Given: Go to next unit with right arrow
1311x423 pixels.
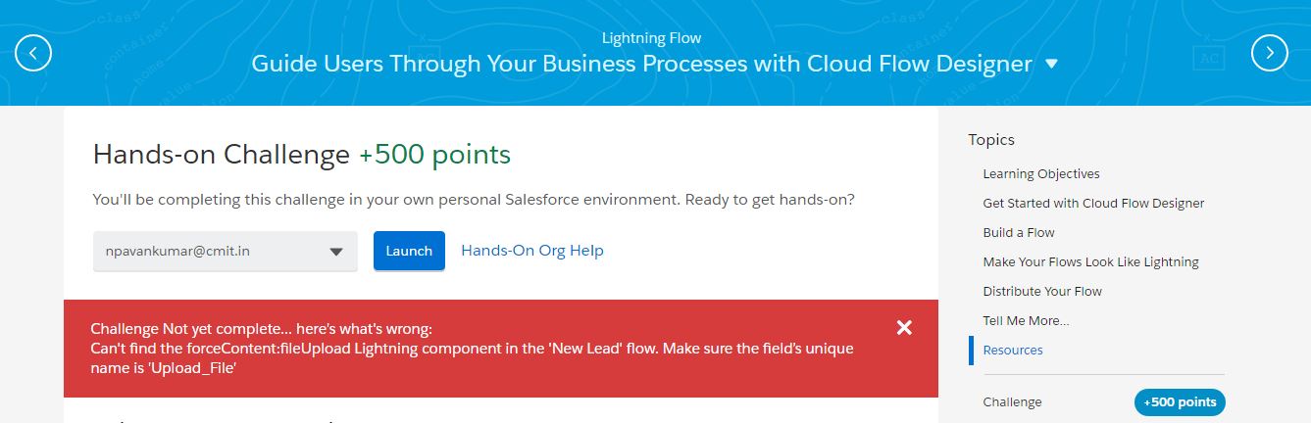Looking at the screenshot, I should [1270, 53].
